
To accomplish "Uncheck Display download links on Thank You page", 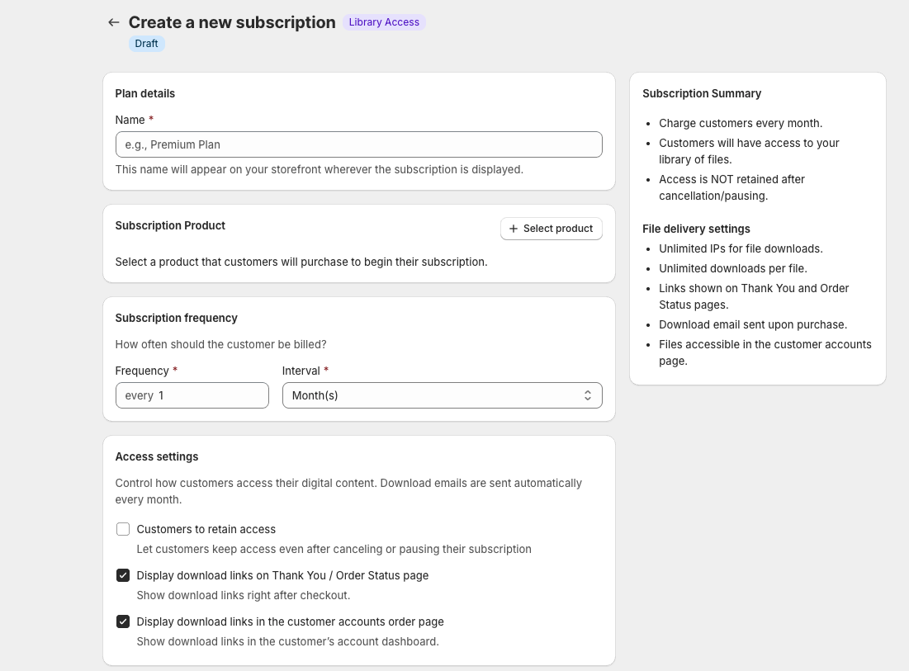I will pyautogui.click(x=123, y=575).
